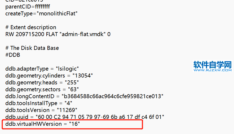Click the ddb.toolsInstallType line
Viewport: 234px width, 134px height.
pyautogui.click(x=39, y=103)
